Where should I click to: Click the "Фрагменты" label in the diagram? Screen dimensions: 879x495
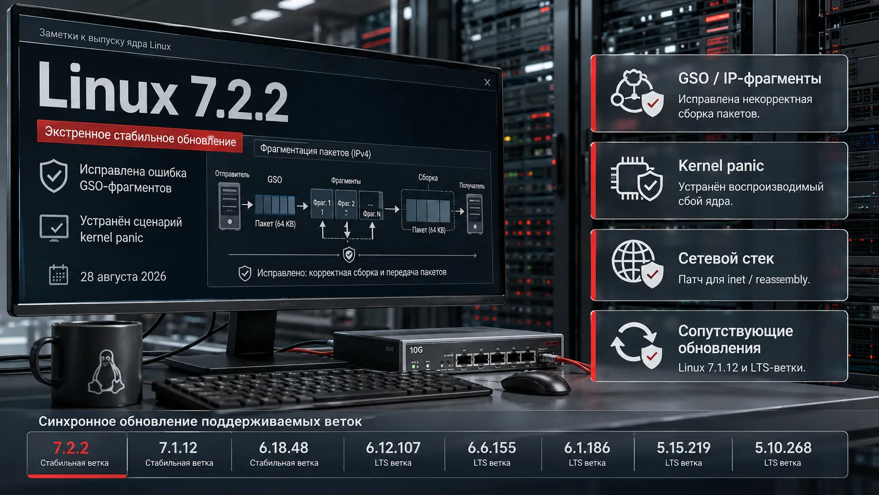[x=346, y=181]
